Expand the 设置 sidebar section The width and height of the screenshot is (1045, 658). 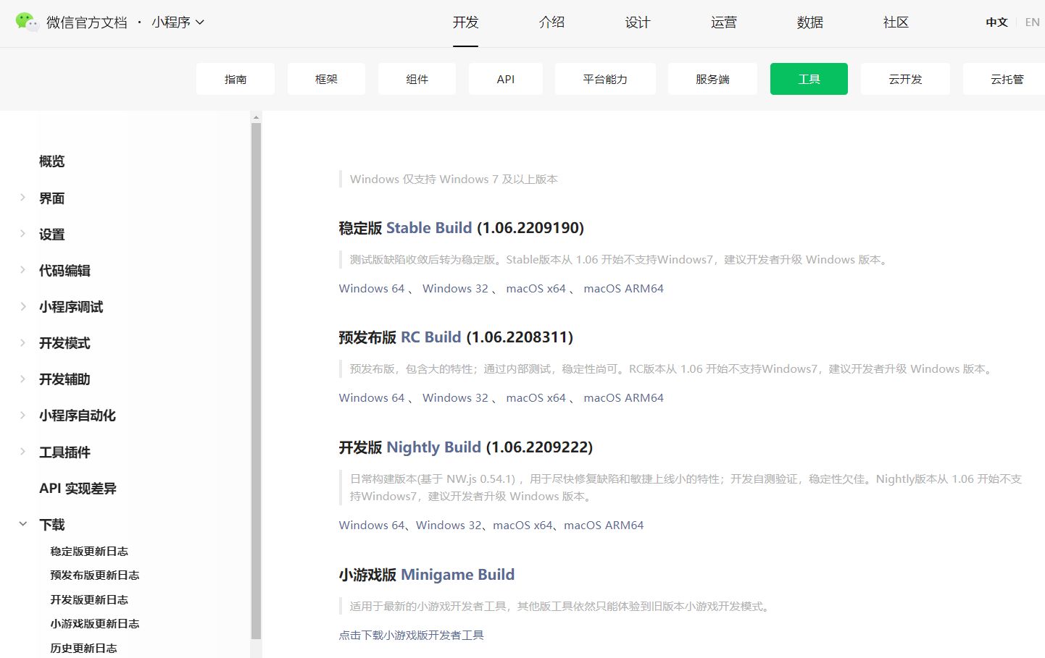[22, 234]
